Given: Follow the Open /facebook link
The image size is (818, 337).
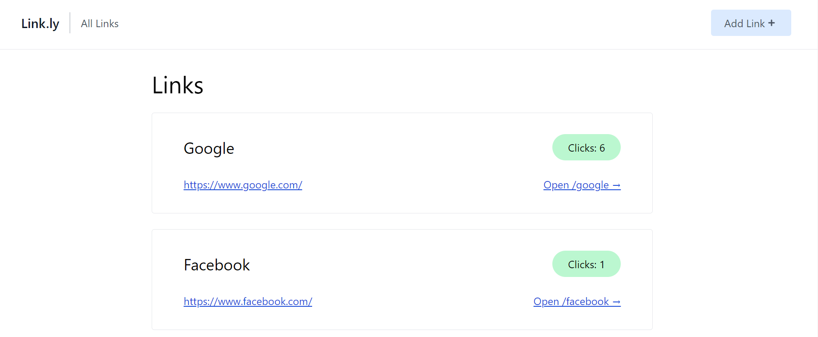Looking at the screenshot, I should [577, 302].
